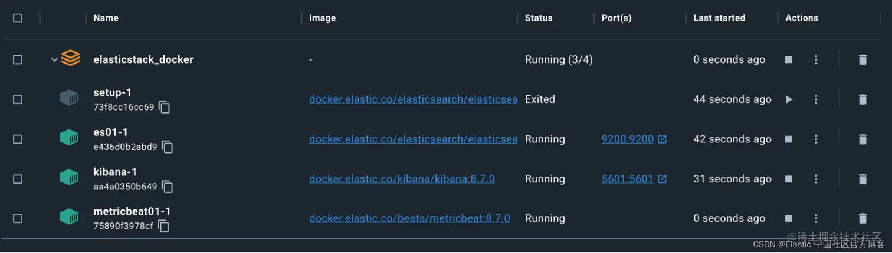The width and height of the screenshot is (892, 253).
Task: Open port 9200:9200 link
Action: (628, 139)
